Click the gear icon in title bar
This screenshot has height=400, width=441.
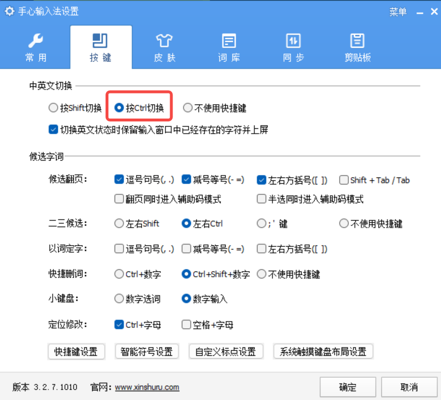coord(10,11)
